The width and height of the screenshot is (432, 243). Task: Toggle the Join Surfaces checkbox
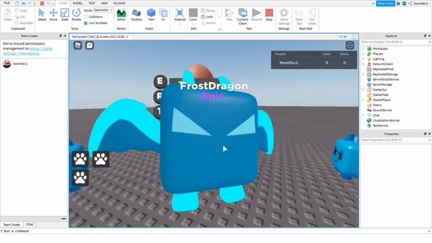click(x=86, y=23)
